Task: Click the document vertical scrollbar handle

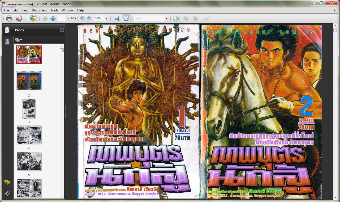Action: (335, 30)
